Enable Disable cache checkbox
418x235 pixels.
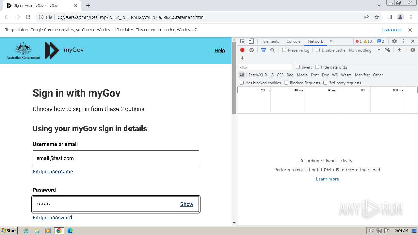318,50
